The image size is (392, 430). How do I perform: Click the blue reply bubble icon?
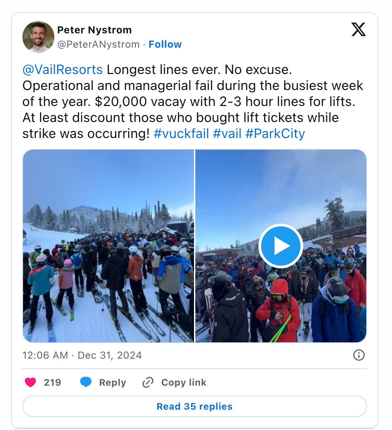point(86,382)
